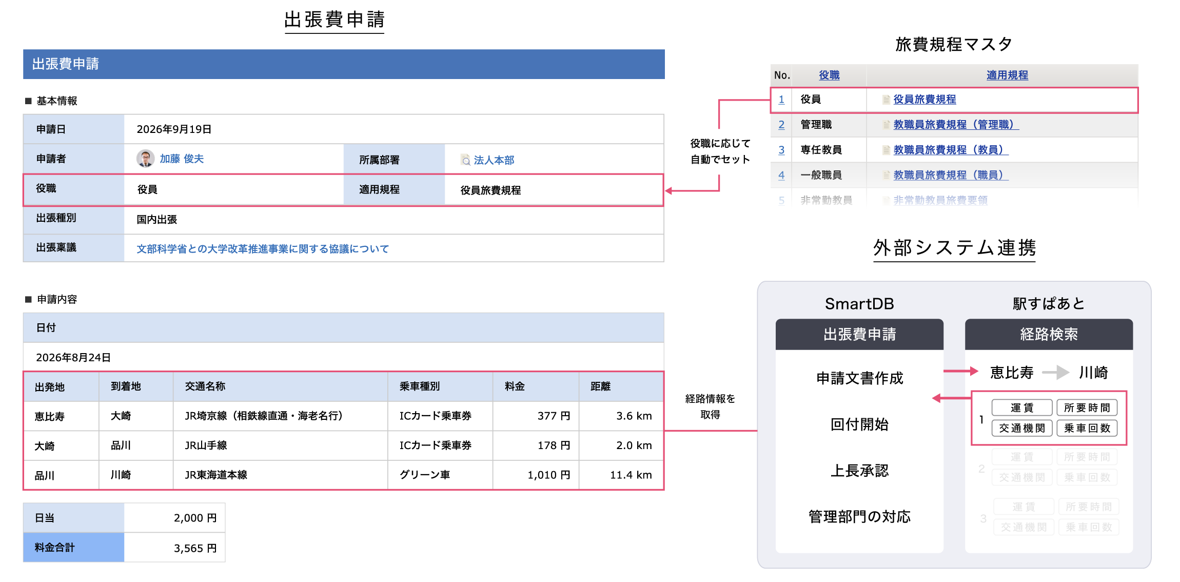Screen dimensions: 1180x582
Task: Open the 法人本部 department link
Action: pyautogui.click(x=494, y=160)
